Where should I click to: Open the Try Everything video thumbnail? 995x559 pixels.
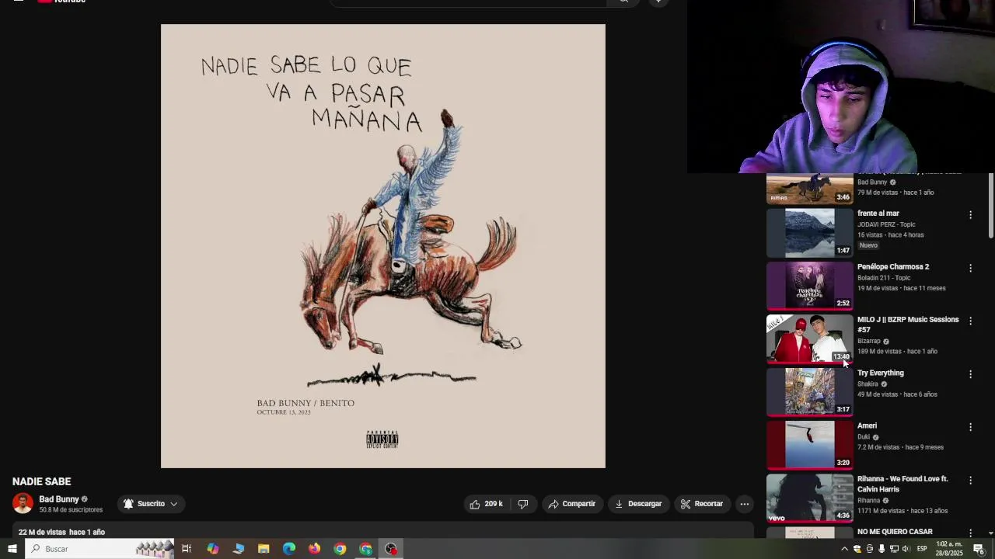click(809, 391)
